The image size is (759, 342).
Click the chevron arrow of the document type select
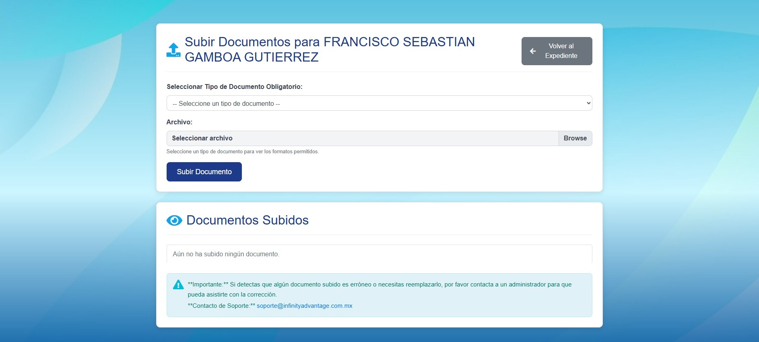click(x=588, y=103)
